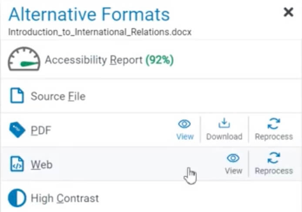Reprocess the Web format
The height and width of the screenshot is (212, 302).
click(274, 164)
